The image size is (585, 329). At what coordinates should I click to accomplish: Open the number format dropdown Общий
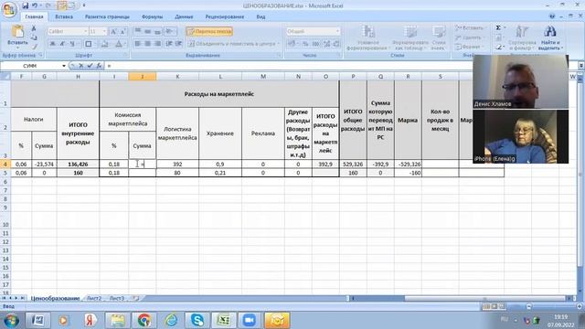pos(337,31)
